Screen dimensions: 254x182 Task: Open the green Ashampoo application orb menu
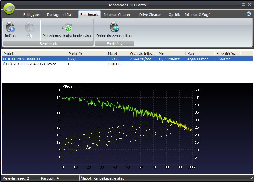tap(9, 9)
